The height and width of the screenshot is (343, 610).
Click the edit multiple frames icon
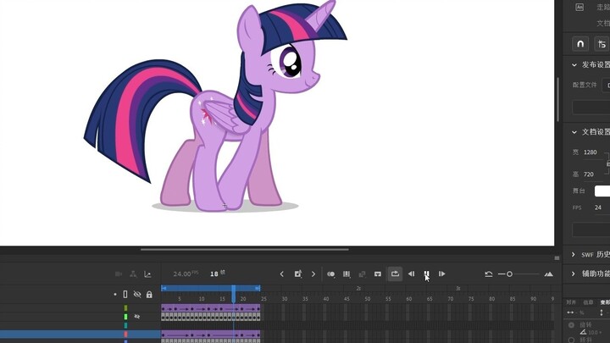click(347, 274)
